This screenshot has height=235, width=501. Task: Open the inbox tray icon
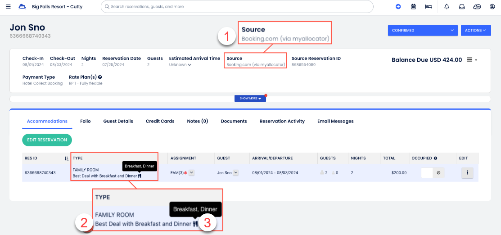[462, 7]
